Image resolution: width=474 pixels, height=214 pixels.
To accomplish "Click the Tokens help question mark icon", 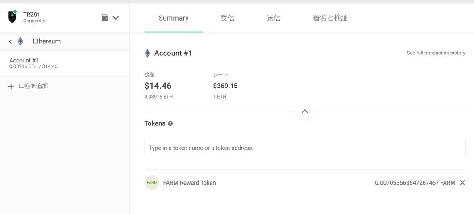I will click(170, 123).
